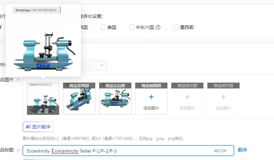The height and width of the screenshot is (160, 274).
Task: Check the 美国 checkbox
Action: pos(103,27)
